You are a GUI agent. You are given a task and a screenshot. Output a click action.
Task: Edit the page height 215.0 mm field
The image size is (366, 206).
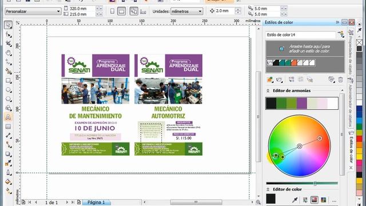point(82,14)
